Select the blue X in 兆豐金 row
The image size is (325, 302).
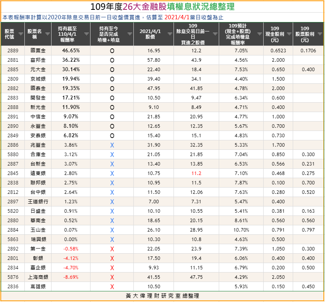pyautogui.click(x=112, y=145)
